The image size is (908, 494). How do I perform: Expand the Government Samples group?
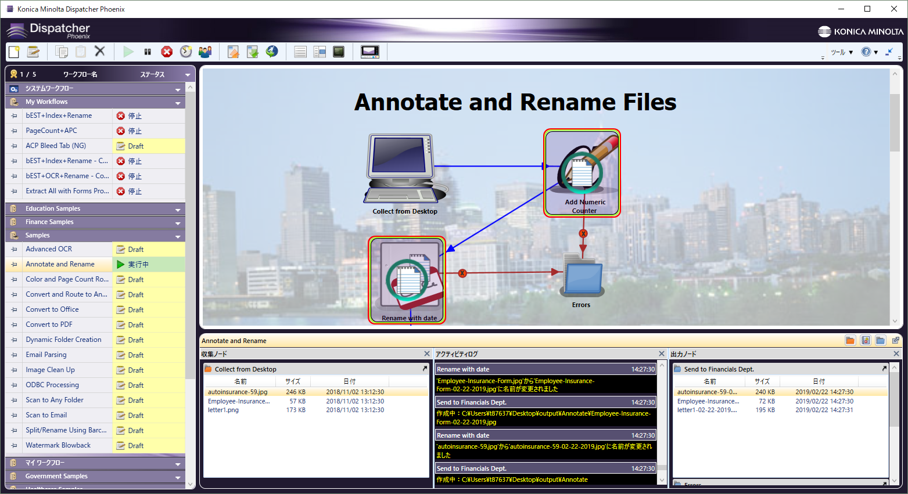pyautogui.click(x=178, y=477)
